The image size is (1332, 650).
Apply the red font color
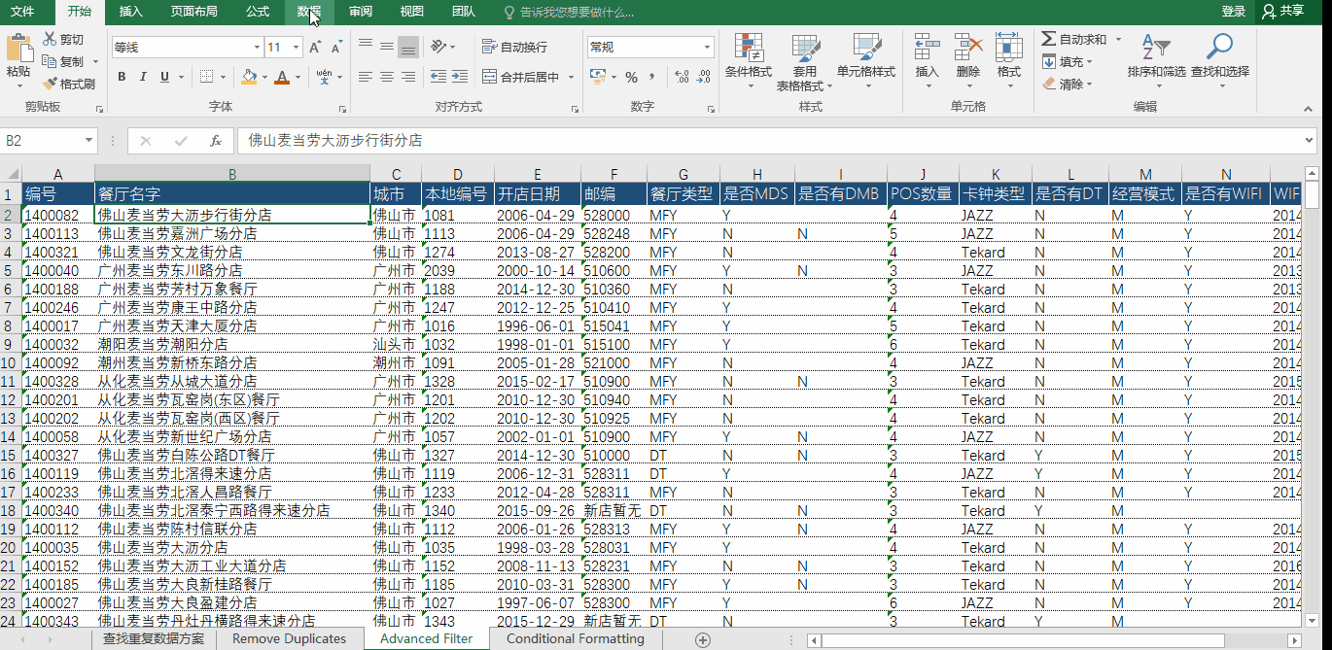pos(282,77)
